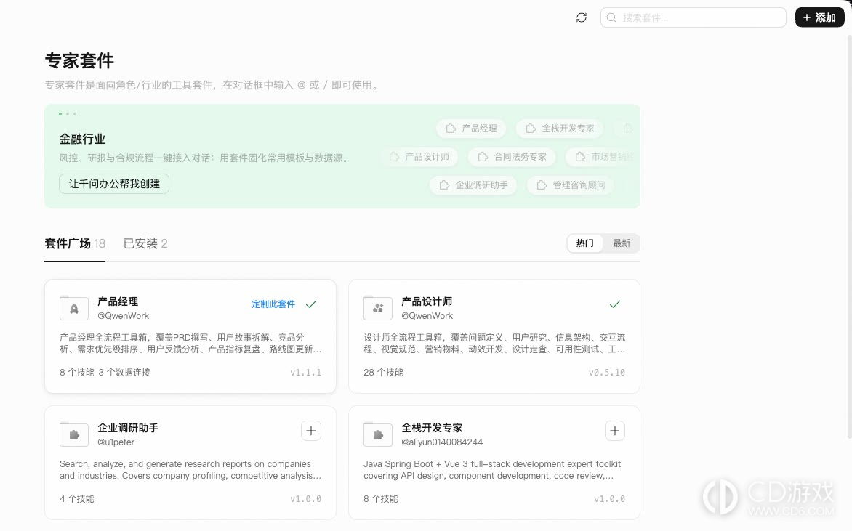Click the vertical scrollbar on right edge
Viewport: 852px width, 531px height.
(850, 236)
